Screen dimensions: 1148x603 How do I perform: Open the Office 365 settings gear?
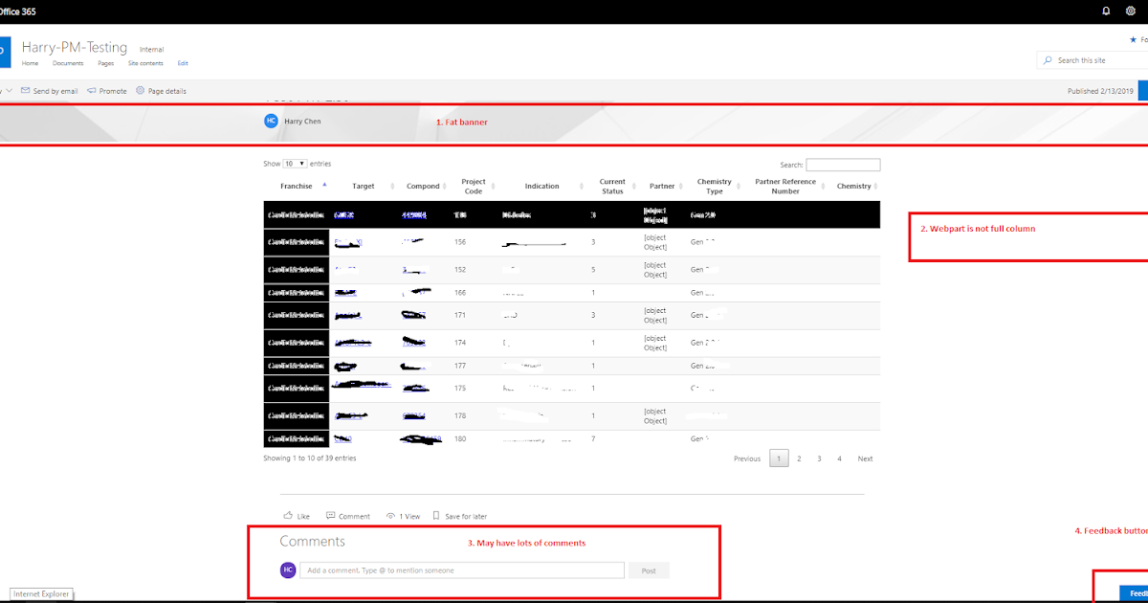click(x=1131, y=11)
